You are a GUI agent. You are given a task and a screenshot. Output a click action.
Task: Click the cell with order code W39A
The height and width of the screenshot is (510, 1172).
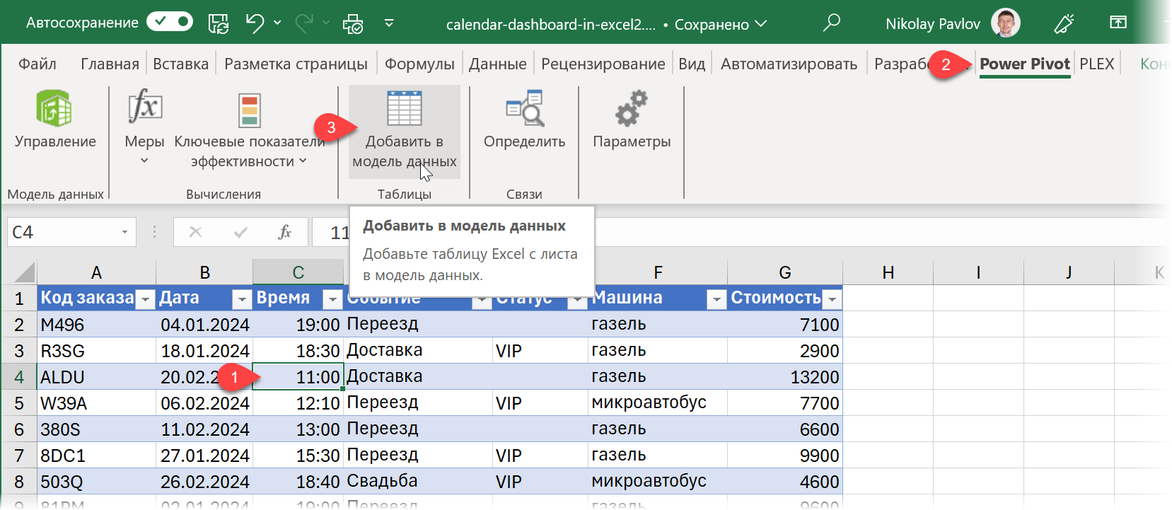point(96,403)
